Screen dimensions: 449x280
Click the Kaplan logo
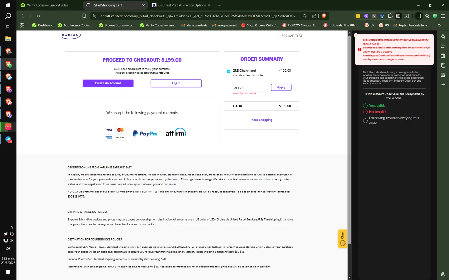(71, 36)
